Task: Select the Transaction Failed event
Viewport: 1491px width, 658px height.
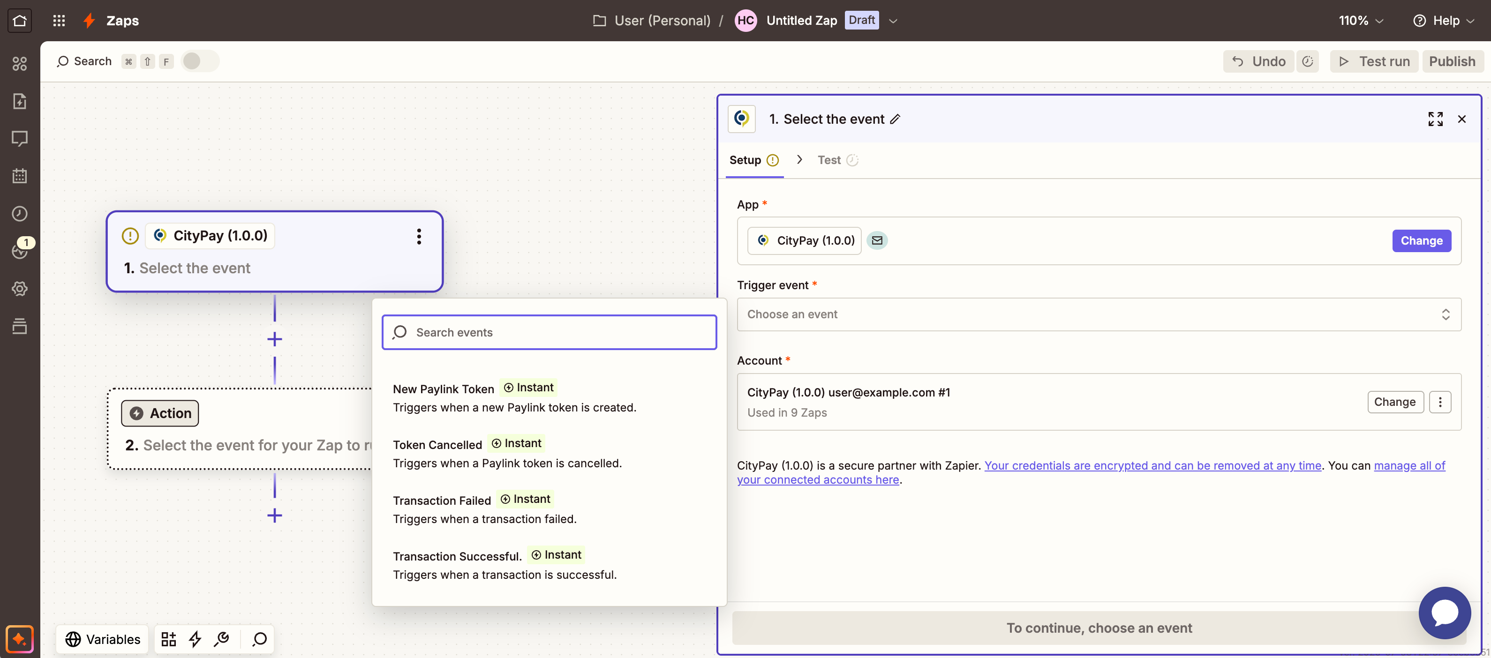Action: pyautogui.click(x=549, y=508)
